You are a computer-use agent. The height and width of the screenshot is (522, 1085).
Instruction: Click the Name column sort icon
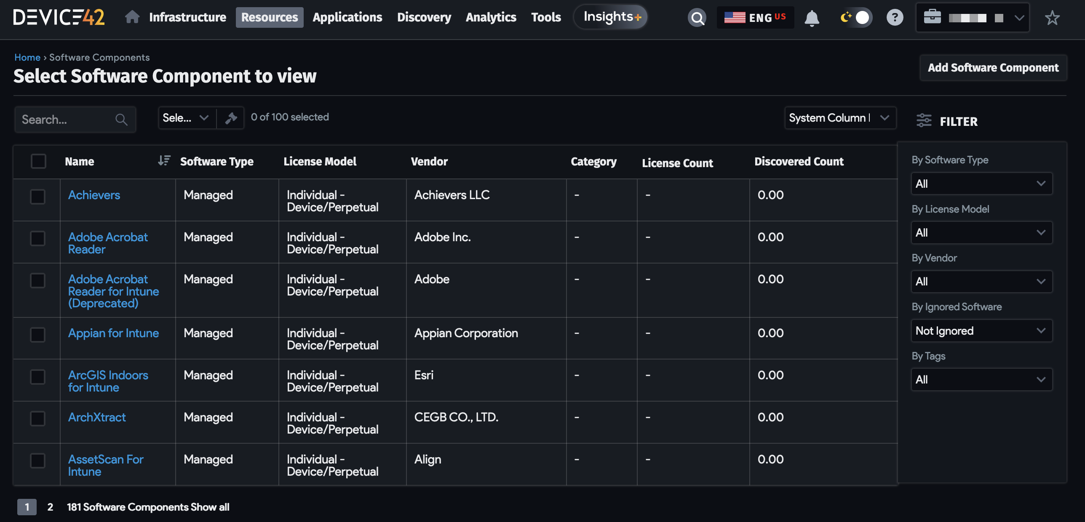[x=164, y=161]
